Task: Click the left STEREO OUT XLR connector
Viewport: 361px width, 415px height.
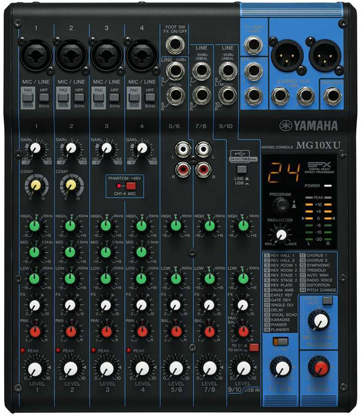Action: tap(287, 55)
